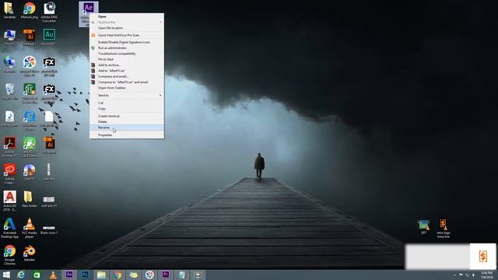Choose Rename in the context menu
498x280 pixels.
127,128
